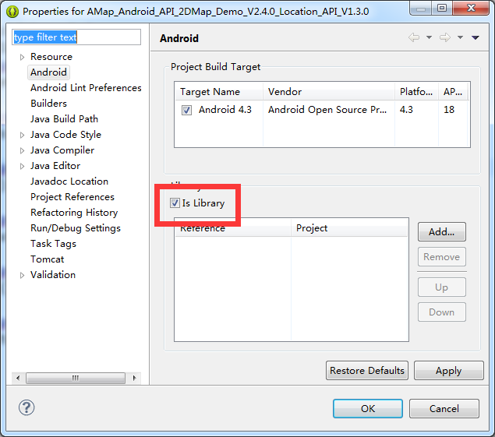Screen dimensions: 495x437
Task: Confirm with the OK button
Action: pyautogui.click(x=368, y=409)
